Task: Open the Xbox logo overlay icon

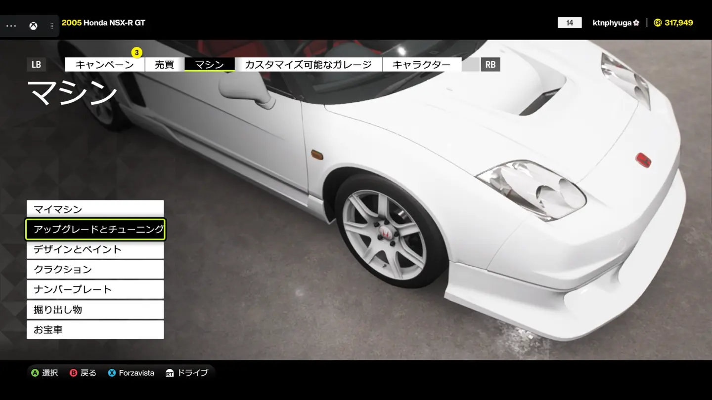Action: (33, 26)
